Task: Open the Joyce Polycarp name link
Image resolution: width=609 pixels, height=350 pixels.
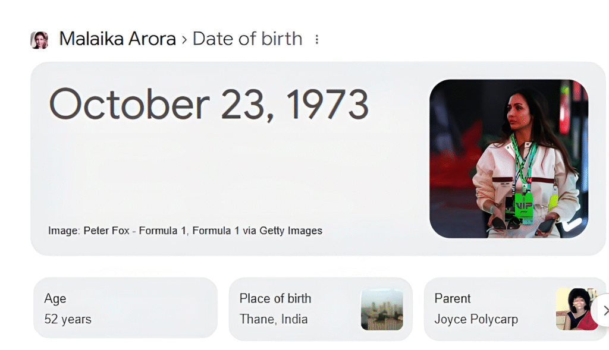Action: tap(476, 319)
